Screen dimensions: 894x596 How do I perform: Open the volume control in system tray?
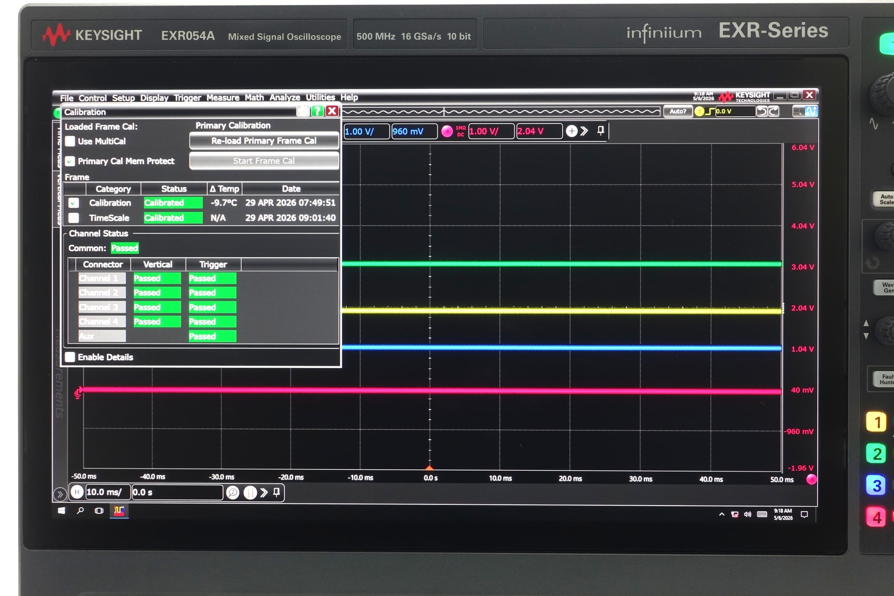[x=748, y=514]
